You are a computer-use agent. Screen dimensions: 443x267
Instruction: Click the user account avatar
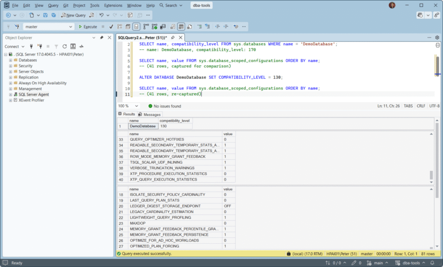coord(392,5)
